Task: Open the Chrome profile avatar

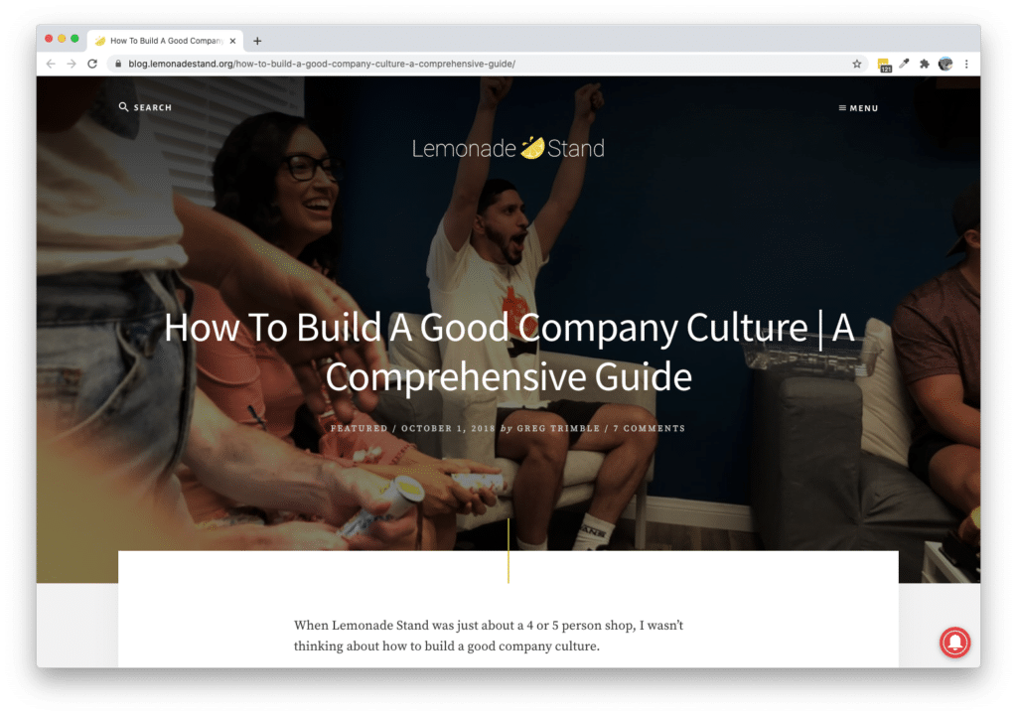Action: (945, 64)
